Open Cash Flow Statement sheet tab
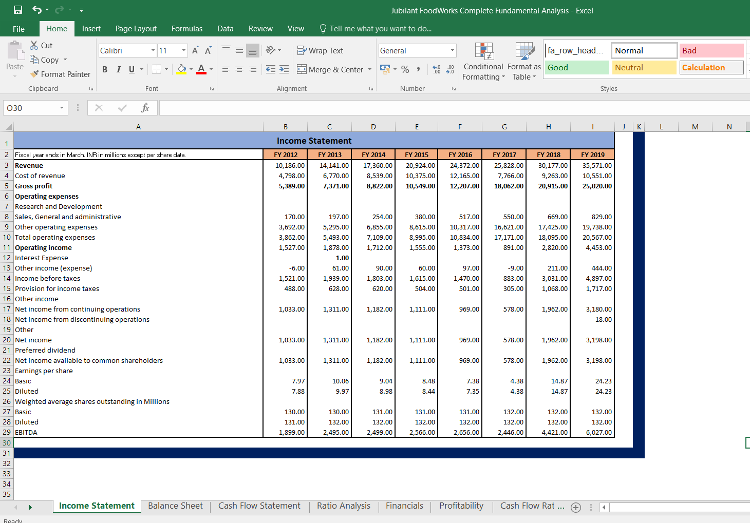750x523 pixels. click(x=259, y=506)
